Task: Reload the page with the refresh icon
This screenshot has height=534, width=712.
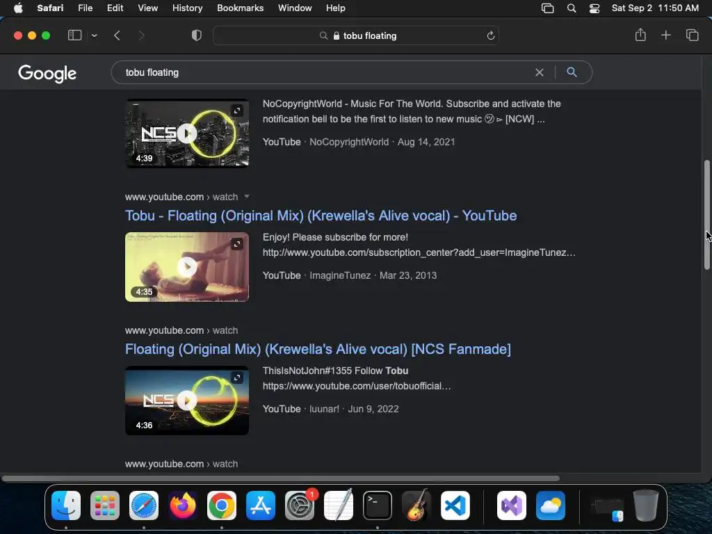Action: click(x=490, y=35)
